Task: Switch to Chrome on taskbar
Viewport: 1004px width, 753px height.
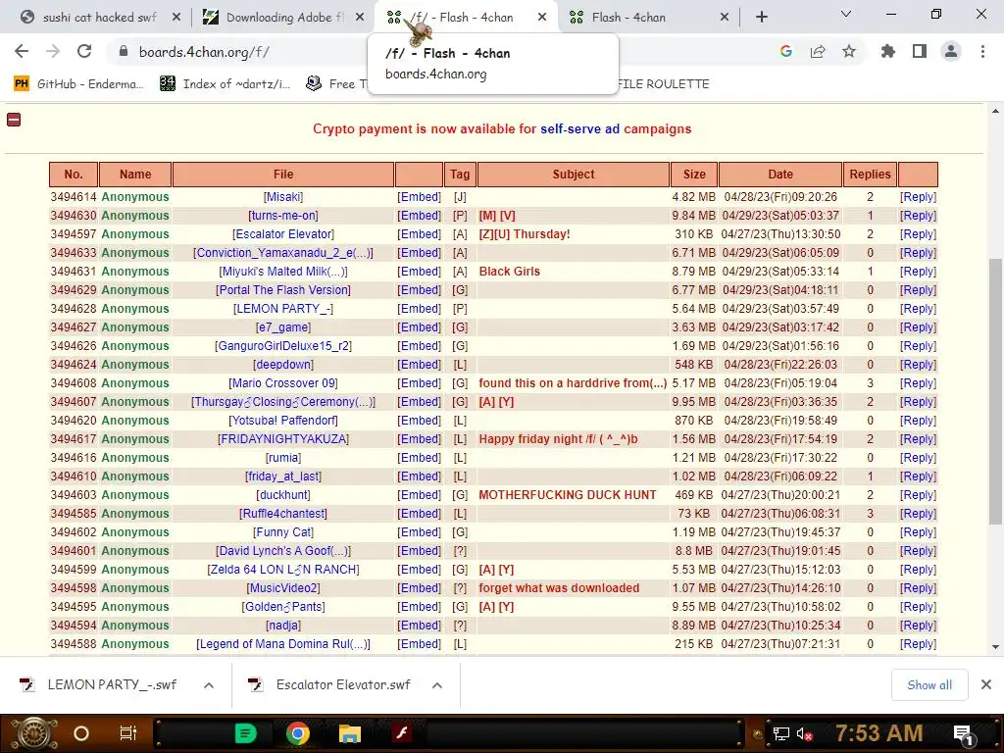Action: [298, 733]
